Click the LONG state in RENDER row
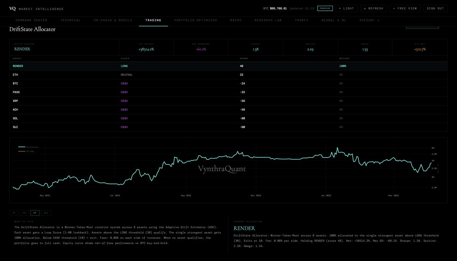This screenshot has height=261, width=457. pyautogui.click(x=124, y=66)
